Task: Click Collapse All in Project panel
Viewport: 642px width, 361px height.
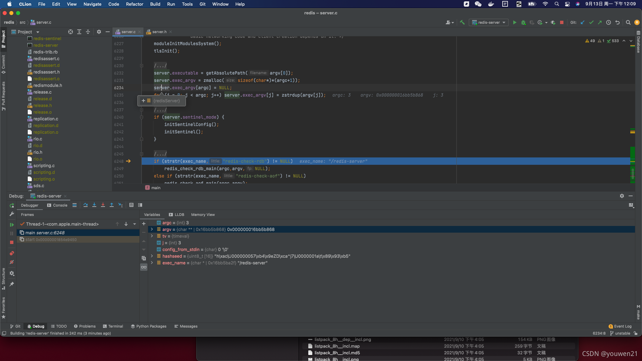Action: (88, 32)
